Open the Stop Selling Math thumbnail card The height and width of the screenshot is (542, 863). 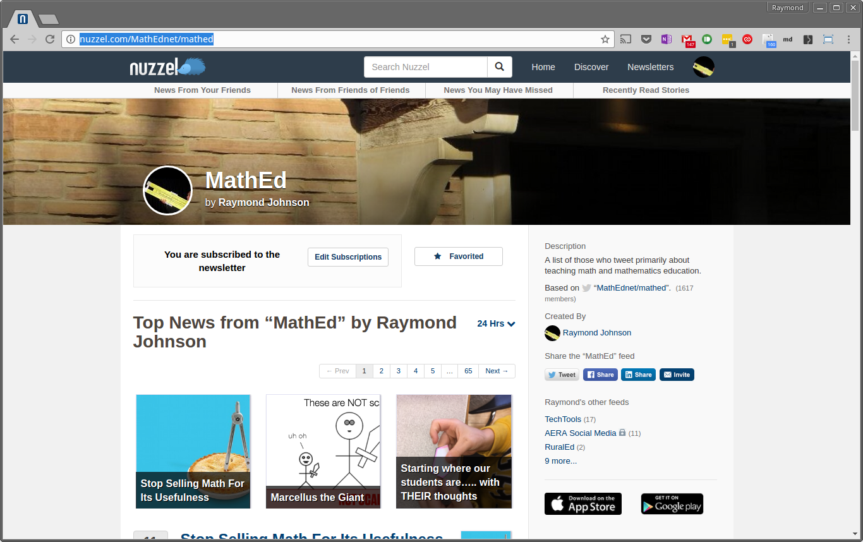(193, 451)
